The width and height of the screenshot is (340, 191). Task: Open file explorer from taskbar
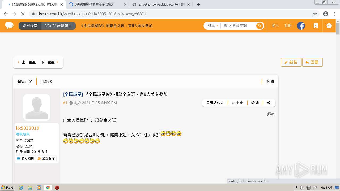point(30,188)
